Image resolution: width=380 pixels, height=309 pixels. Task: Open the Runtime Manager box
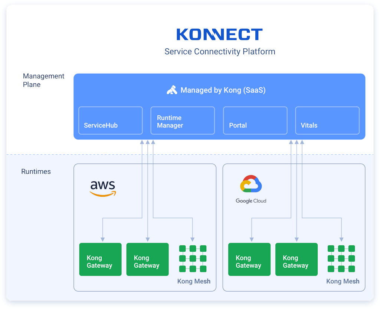coord(182,120)
